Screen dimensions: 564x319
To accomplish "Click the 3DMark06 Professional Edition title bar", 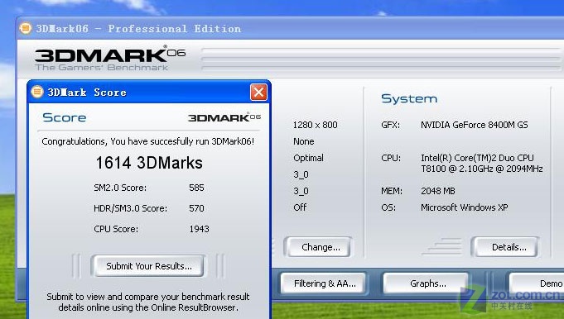I will pyautogui.click(x=290, y=28).
